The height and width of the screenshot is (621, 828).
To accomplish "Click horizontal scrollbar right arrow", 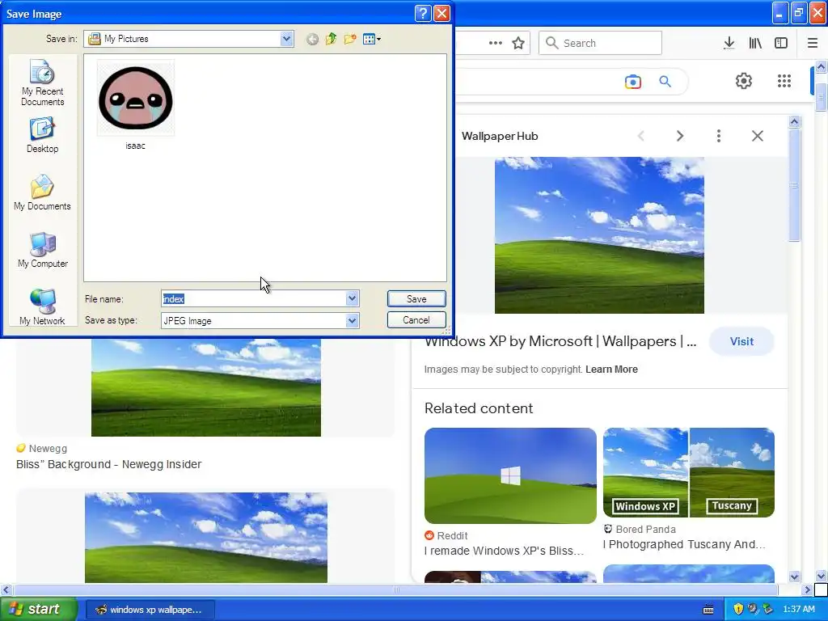I will click(x=807, y=589).
